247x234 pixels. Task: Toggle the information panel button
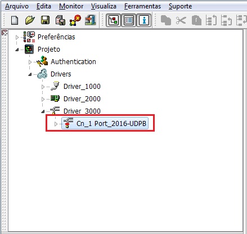coord(144,20)
